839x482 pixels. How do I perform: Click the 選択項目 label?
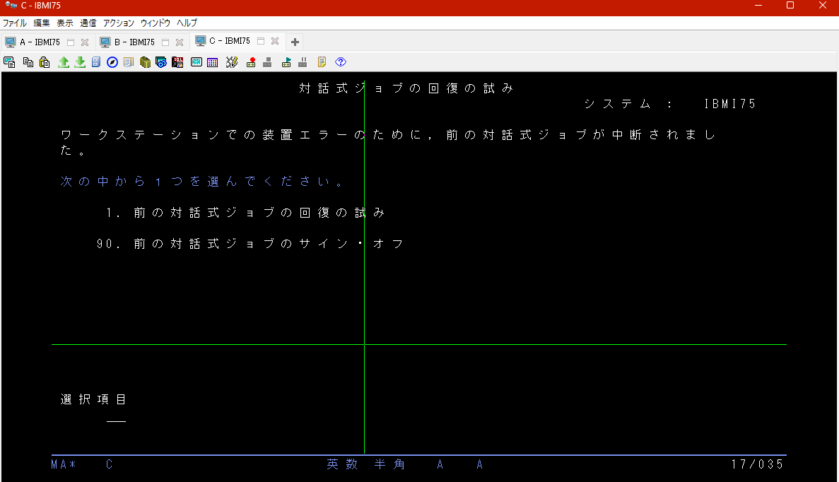[93, 399]
